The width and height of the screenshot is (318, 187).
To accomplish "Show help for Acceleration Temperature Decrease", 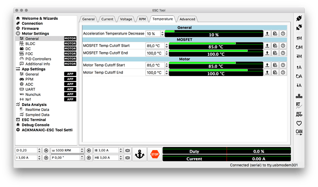I will pyautogui.click(x=283, y=34).
